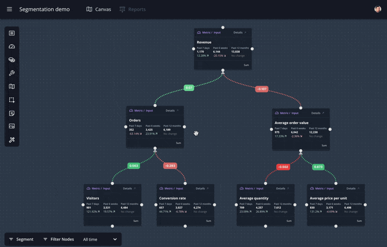Image resolution: width=387 pixels, height=247 pixels.
Task: Open the Filter Nodes menu
Action: point(58,239)
